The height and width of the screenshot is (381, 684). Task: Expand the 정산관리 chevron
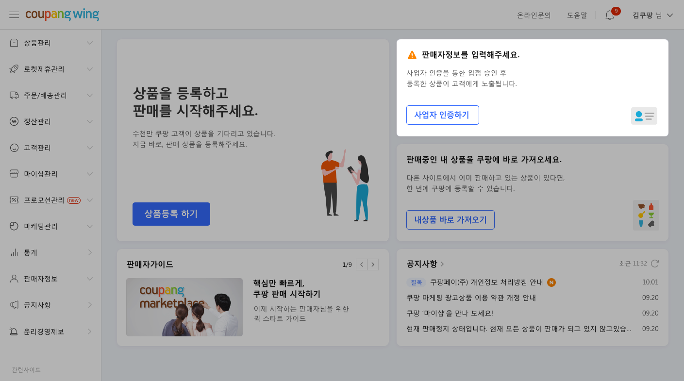[x=90, y=121]
